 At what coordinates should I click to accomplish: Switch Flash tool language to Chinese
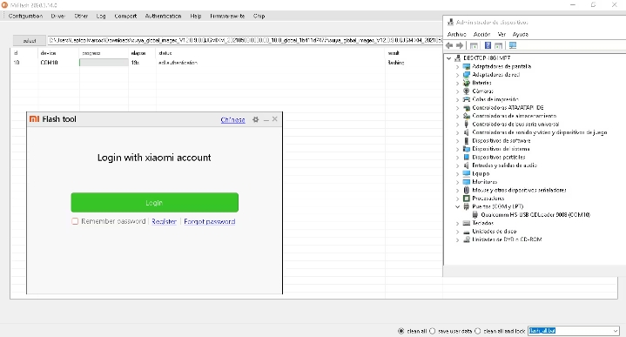[x=232, y=120]
